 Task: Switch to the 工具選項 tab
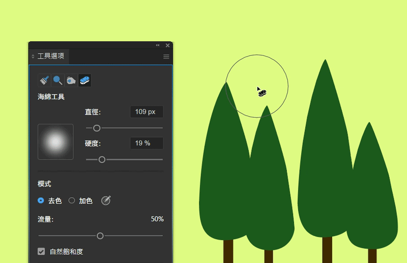(x=51, y=56)
